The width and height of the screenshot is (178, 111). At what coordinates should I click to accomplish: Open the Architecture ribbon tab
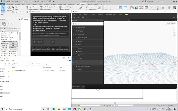coord(10,4)
